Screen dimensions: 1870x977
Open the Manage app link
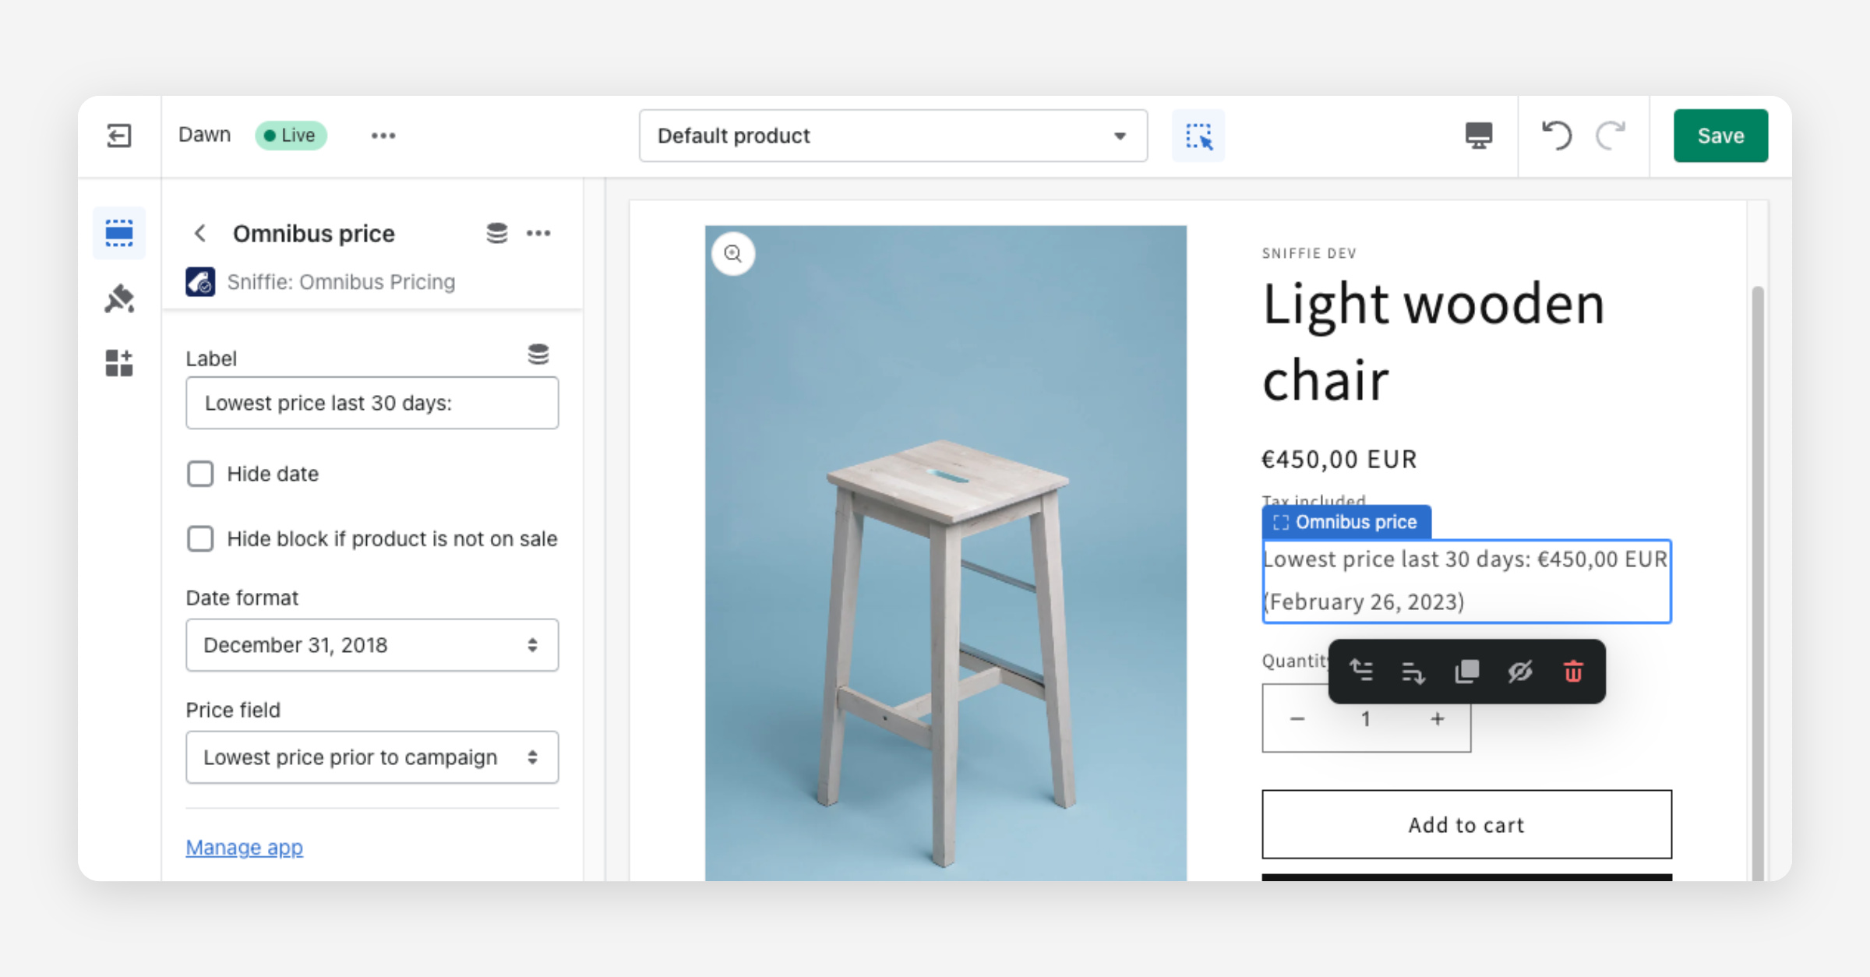pyautogui.click(x=244, y=847)
